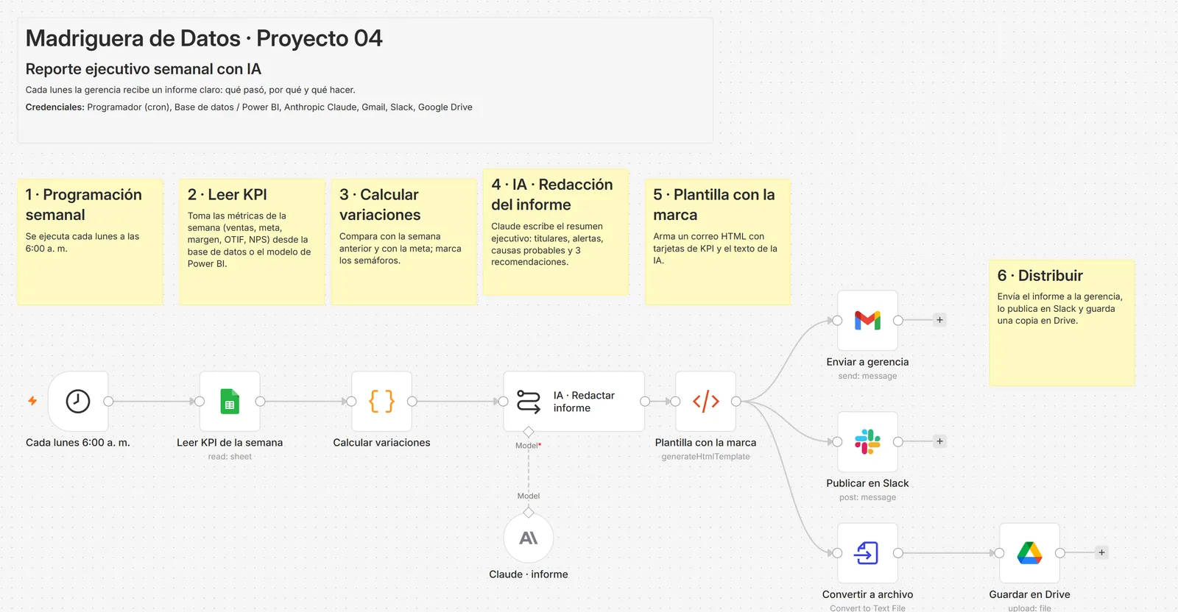
Task: Click the 'Convertir a archivo' label
Action: [x=867, y=594]
